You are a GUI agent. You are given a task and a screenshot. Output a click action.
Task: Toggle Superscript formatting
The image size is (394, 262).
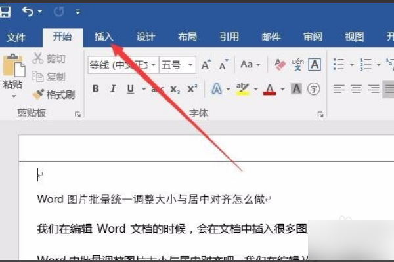click(192, 88)
